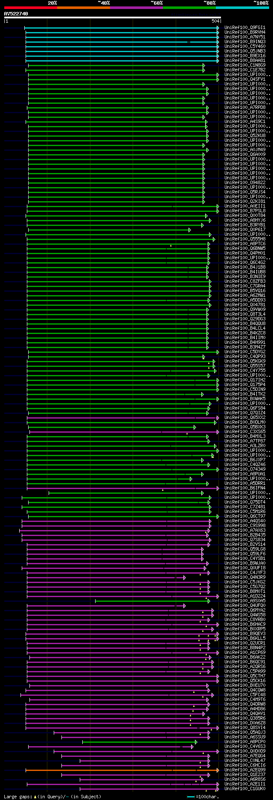This screenshot has width=273, height=800.
Task: Click label UniRef100_A4QS40
Action: point(245,521)
